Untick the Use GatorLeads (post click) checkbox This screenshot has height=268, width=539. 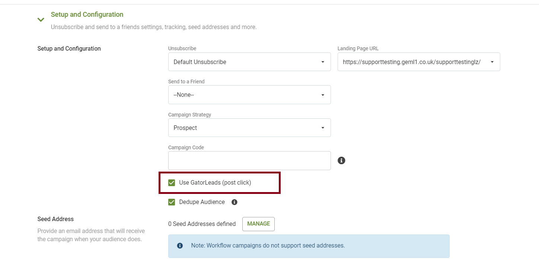click(x=172, y=183)
